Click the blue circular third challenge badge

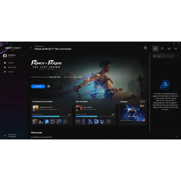47,121
